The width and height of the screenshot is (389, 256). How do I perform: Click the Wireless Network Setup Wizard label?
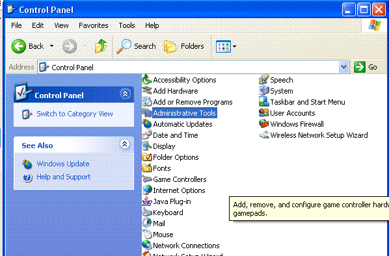tap(319, 135)
